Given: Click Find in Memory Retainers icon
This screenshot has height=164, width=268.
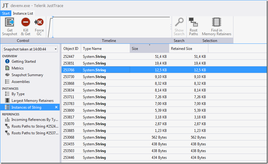Looking at the screenshot, I should click(217, 22).
